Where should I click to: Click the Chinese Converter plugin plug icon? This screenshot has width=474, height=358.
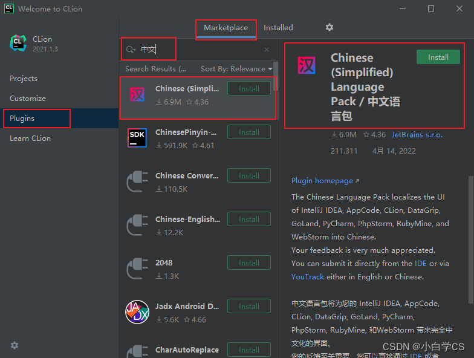pos(137,181)
